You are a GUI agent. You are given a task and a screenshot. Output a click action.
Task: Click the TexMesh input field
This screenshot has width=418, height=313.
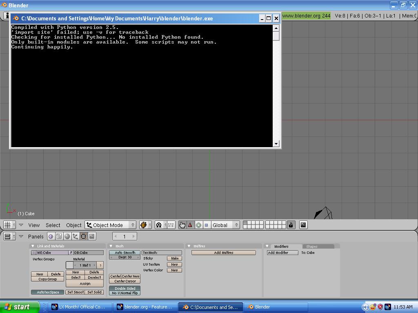162,253
